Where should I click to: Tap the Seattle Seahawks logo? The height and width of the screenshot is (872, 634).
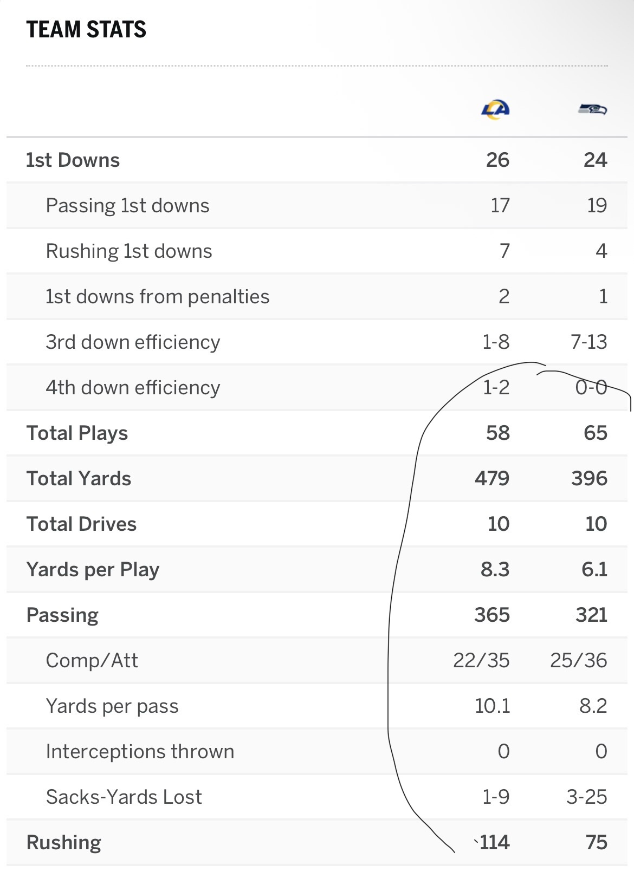tap(592, 109)
